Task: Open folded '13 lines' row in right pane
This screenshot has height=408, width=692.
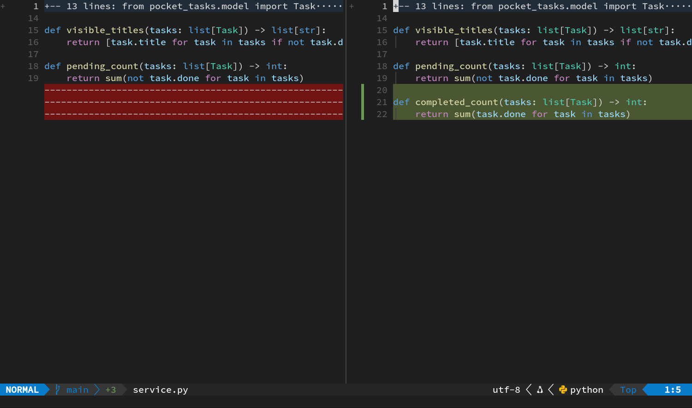Action: (x=543, y=6)
